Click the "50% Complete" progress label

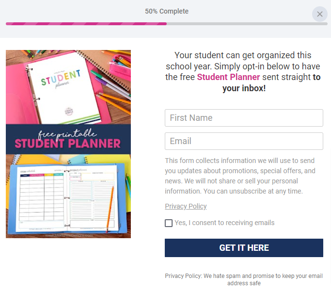coord(167,11)
